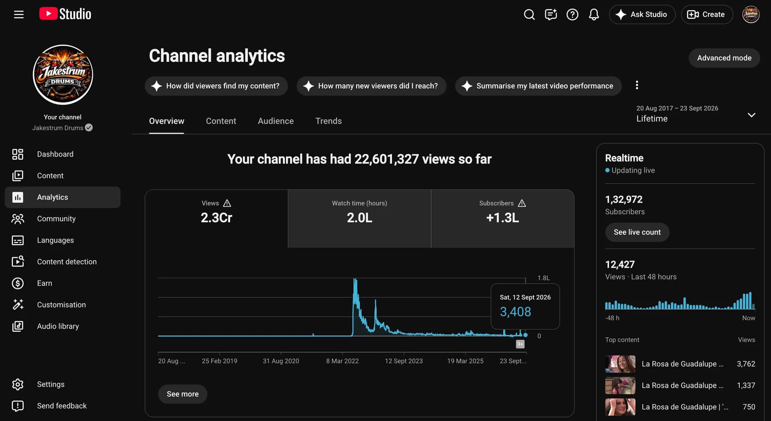This screenshot has width=771, height=421.
Task: Click the Content detection sidebar icon
Action: click(18, 262)
